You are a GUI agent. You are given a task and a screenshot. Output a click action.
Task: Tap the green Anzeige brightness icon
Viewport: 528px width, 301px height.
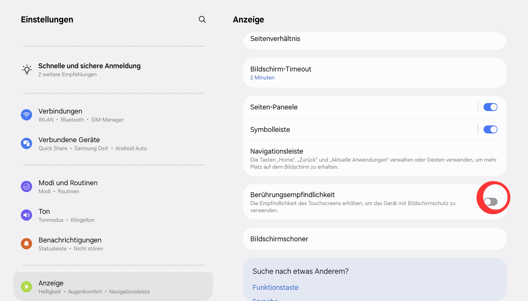click(x=26, y=287)
